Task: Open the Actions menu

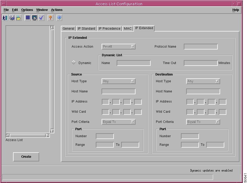Action: [x=57, y=10]
